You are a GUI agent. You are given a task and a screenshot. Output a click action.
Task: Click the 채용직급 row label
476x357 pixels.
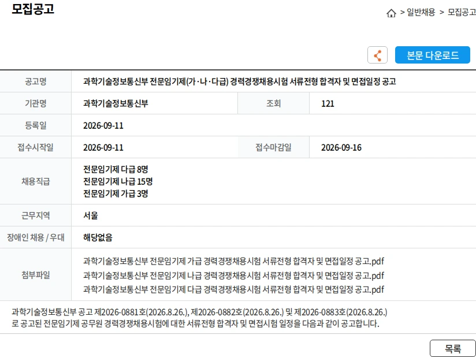35,181
